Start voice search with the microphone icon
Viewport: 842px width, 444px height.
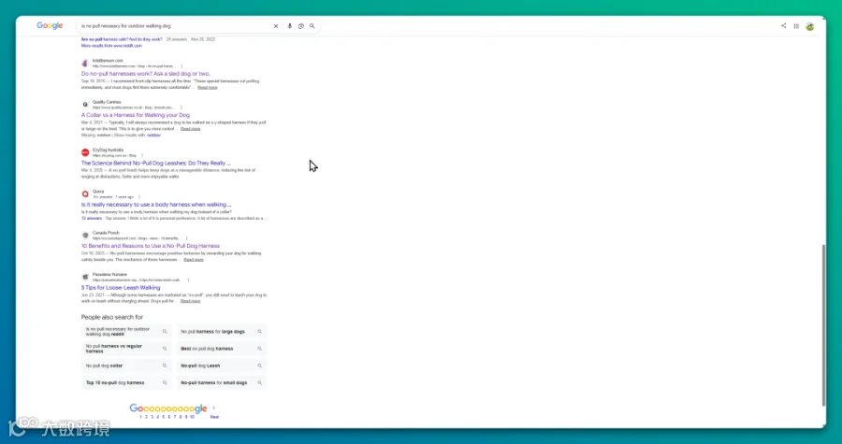(x=289, y=26)
